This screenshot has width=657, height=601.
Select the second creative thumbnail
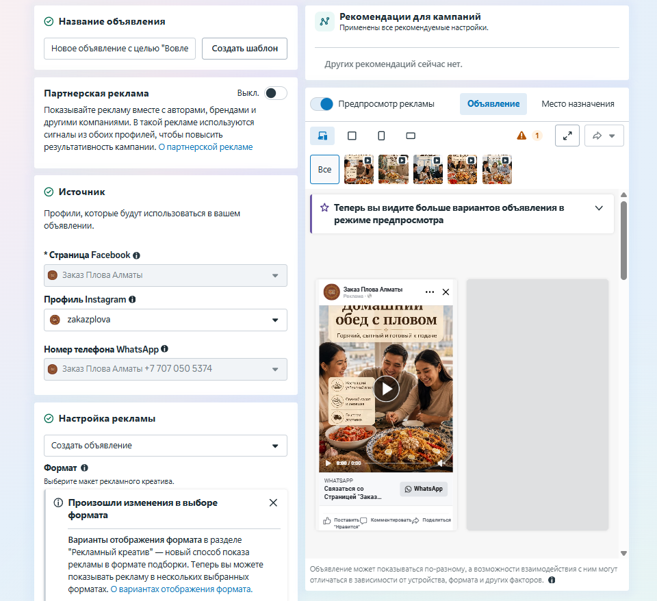(x=394, y=169)
